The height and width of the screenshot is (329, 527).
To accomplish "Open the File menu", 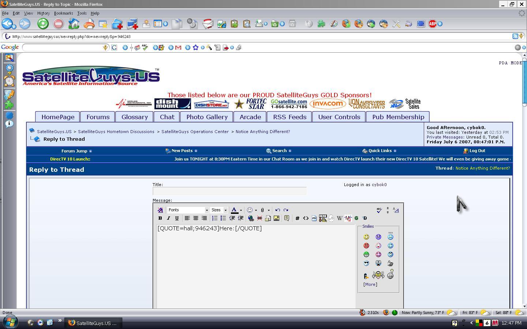I will (x=5, y=13).
